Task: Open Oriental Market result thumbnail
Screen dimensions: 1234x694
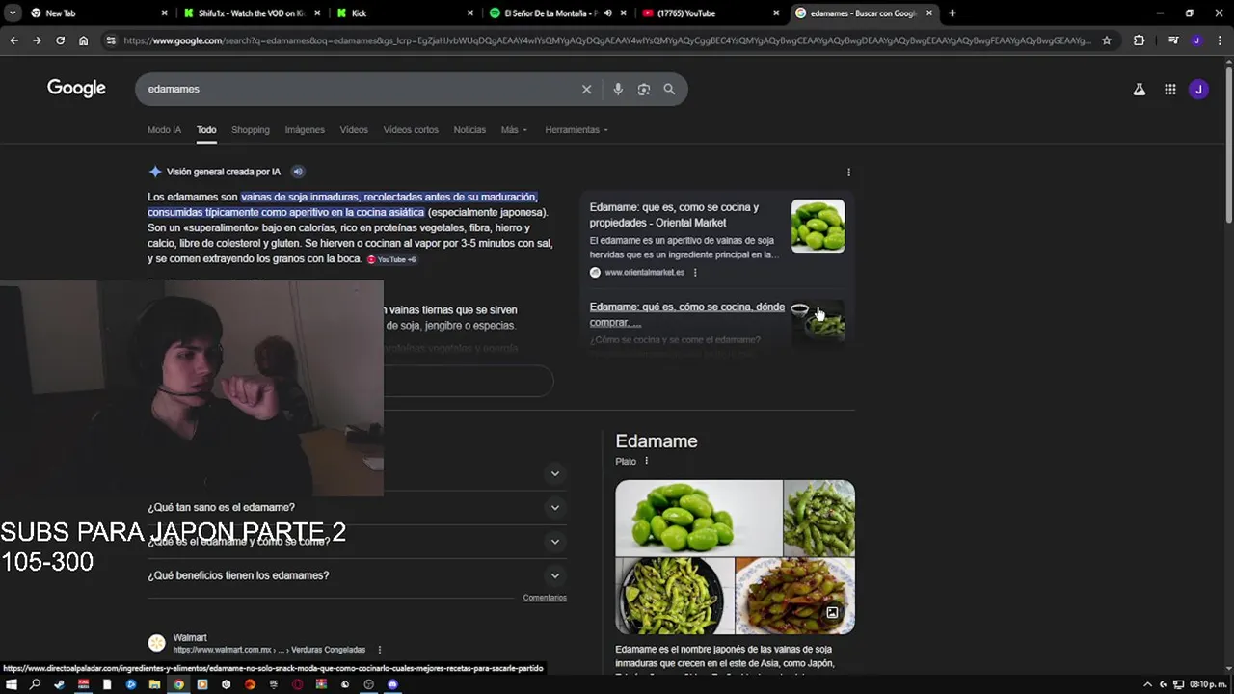Action: coord(818,226)
